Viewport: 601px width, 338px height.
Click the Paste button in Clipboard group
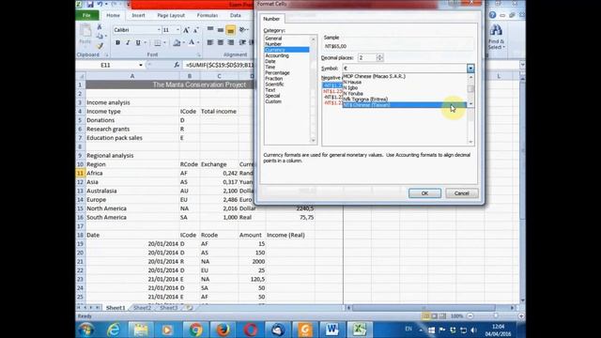tap(85, 35)
